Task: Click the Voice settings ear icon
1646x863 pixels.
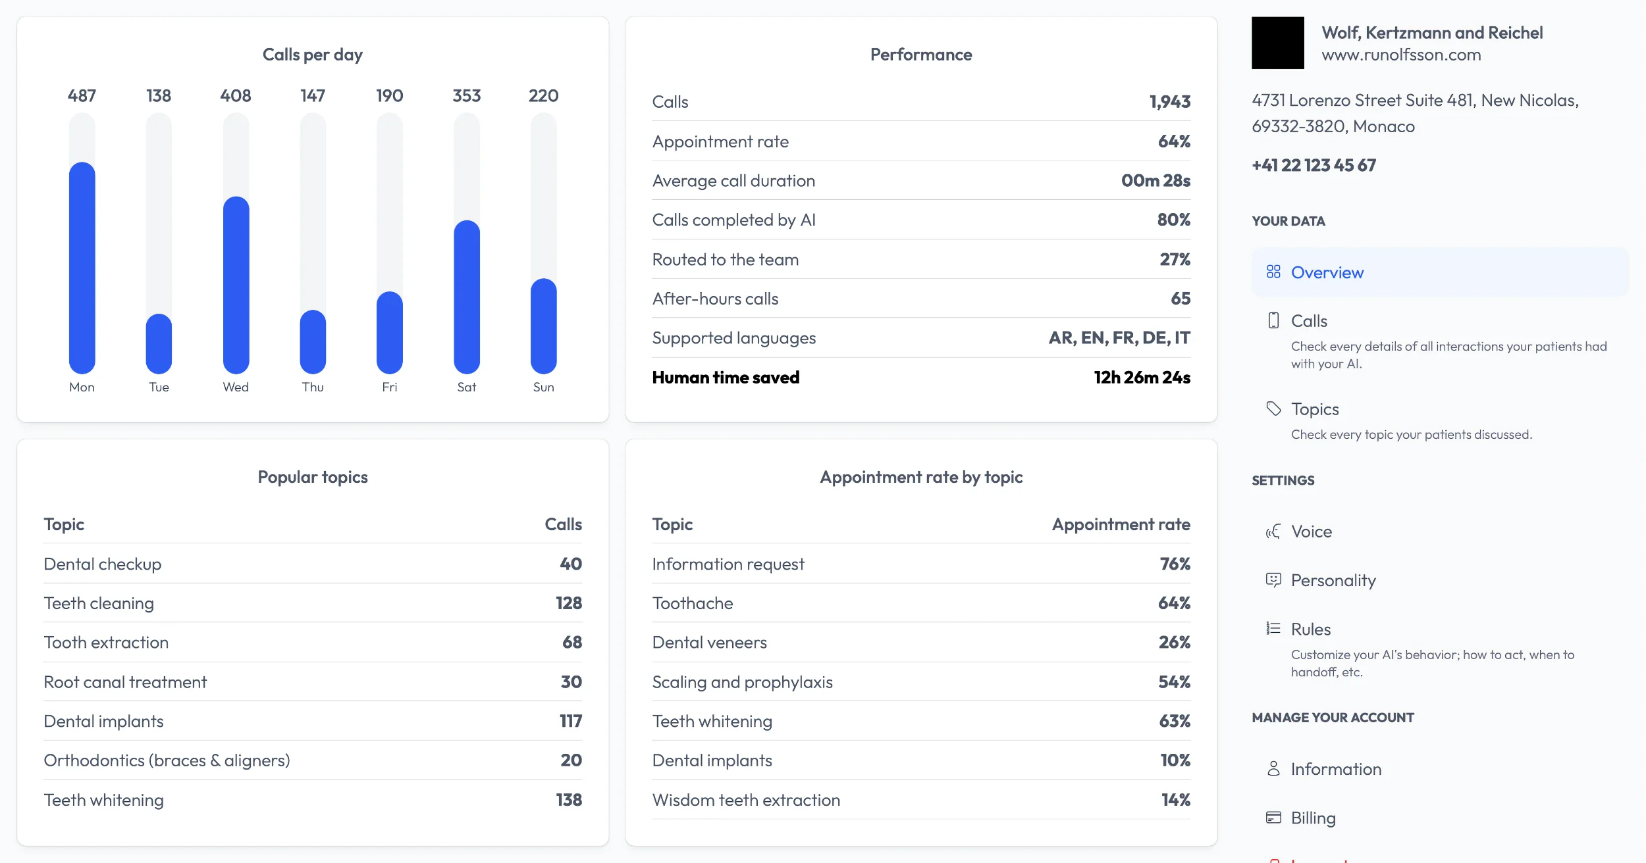Action: [x=1273, y=531]
